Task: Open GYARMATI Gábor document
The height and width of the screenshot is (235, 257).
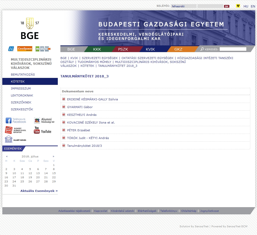Action: coord(80,107)
